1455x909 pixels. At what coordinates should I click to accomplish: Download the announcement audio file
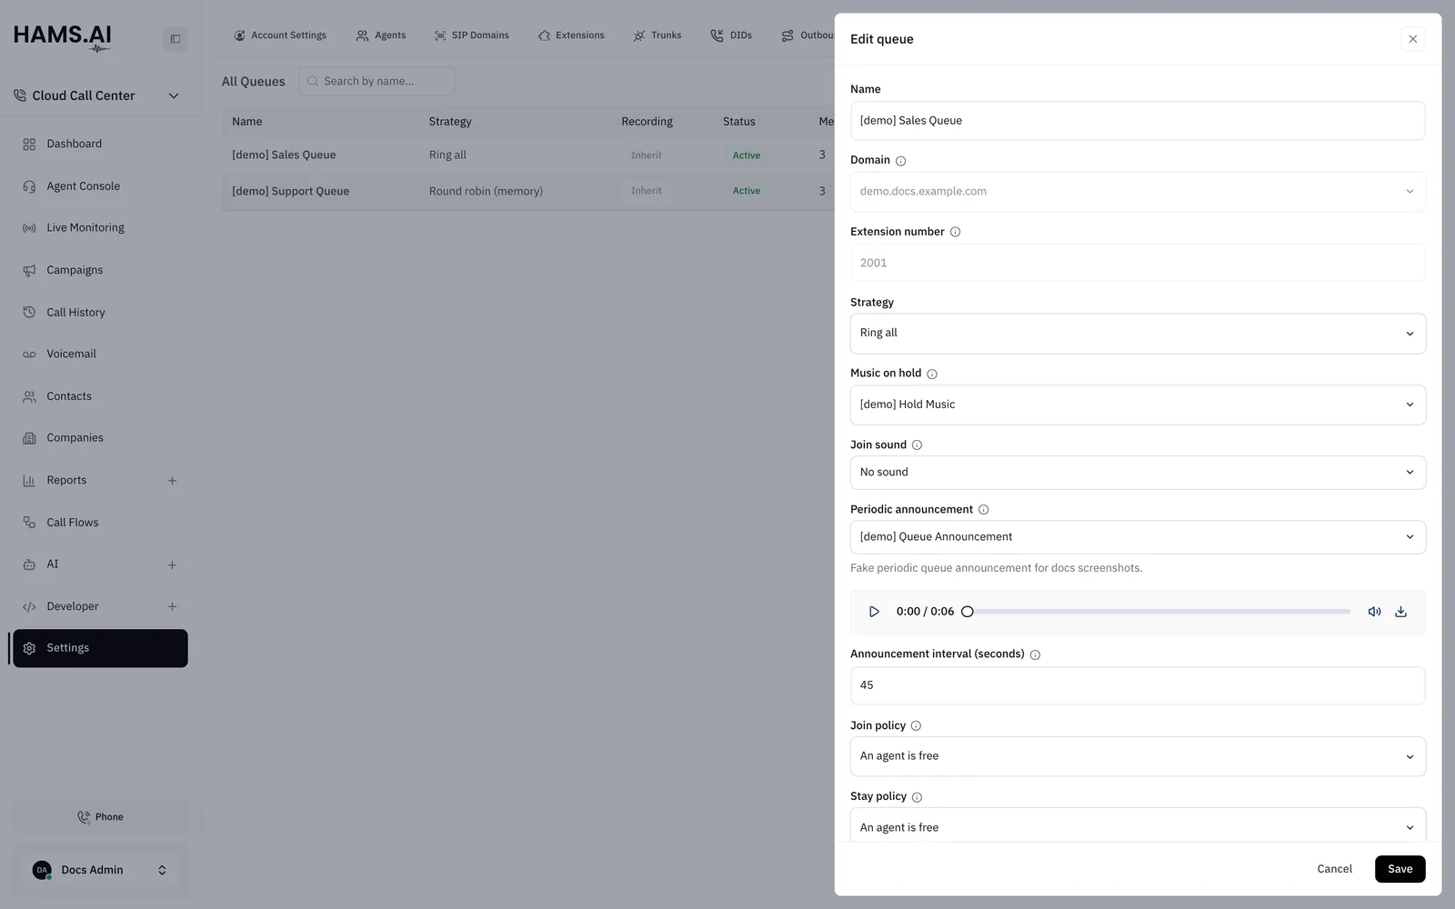tap(1400, 612)
